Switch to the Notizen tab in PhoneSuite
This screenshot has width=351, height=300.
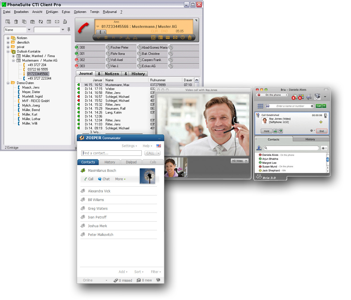tap(112, 74)
